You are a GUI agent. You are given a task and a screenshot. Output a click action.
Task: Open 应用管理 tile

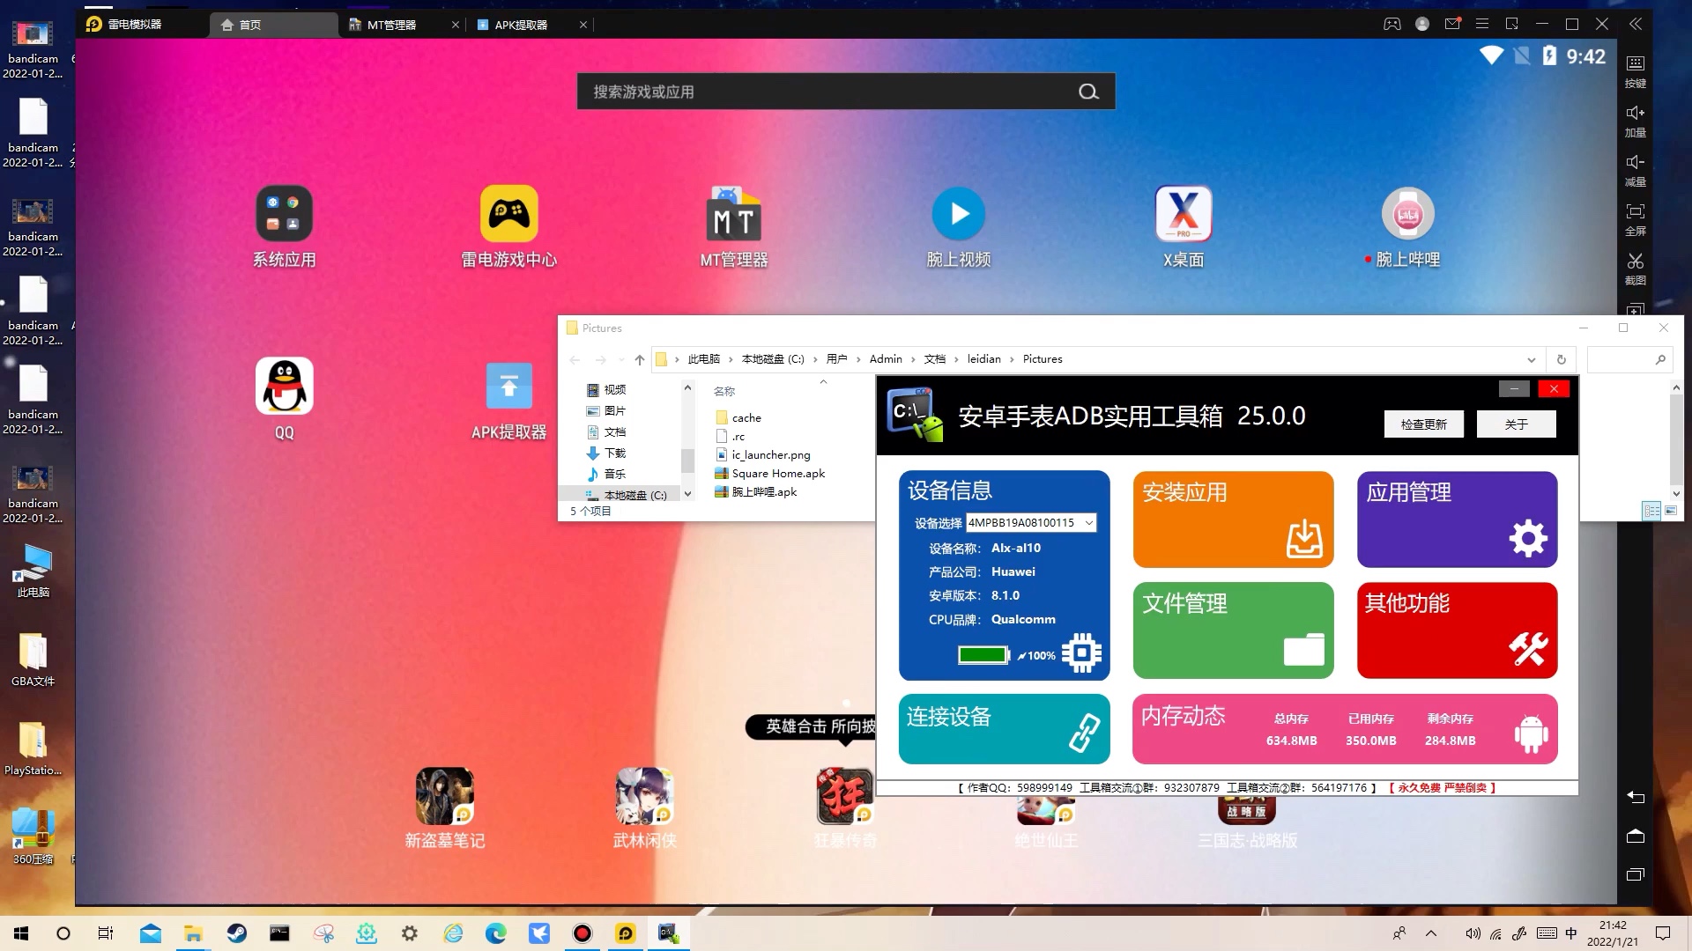[x=1457, y=520]
